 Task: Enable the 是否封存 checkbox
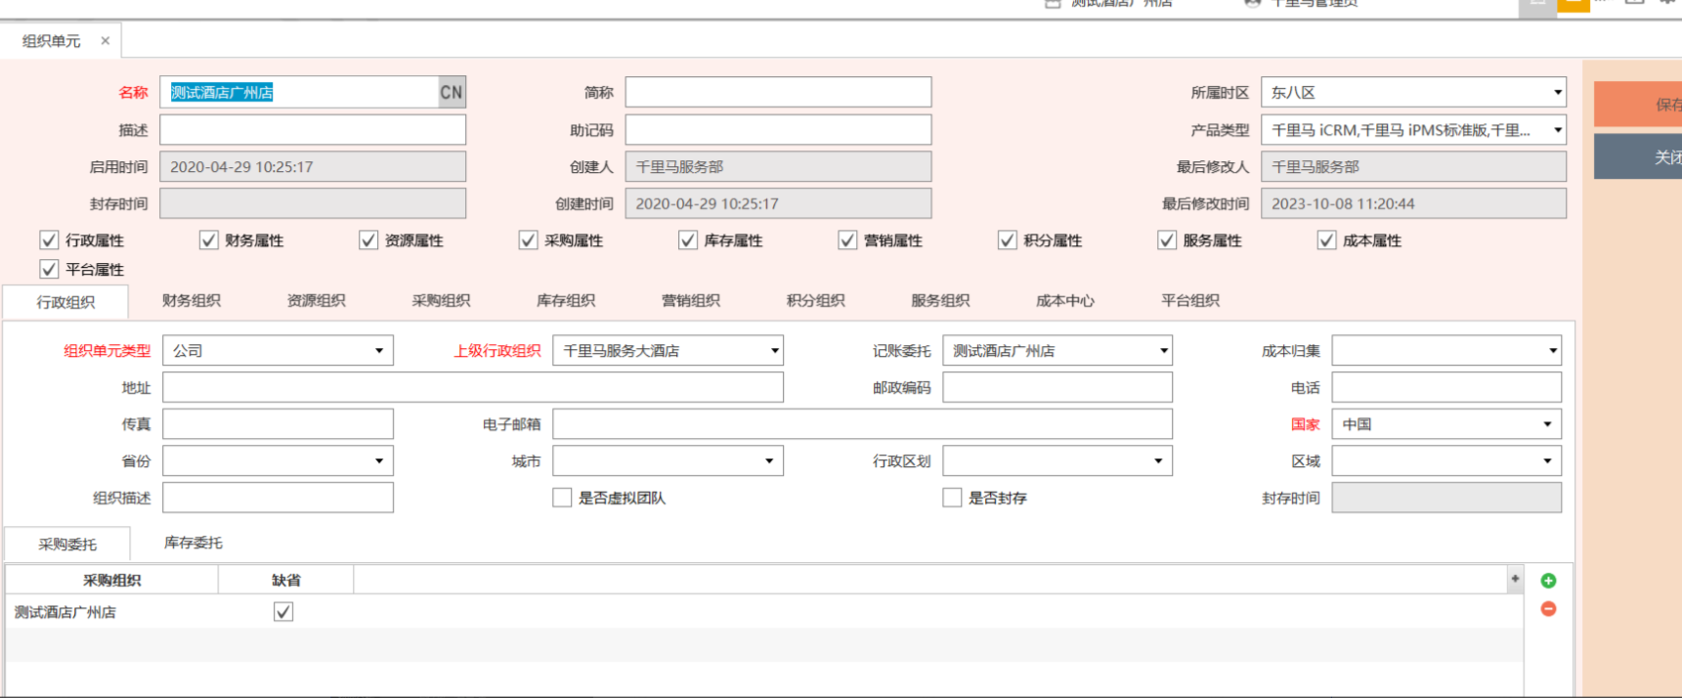[x=952, y=498]
